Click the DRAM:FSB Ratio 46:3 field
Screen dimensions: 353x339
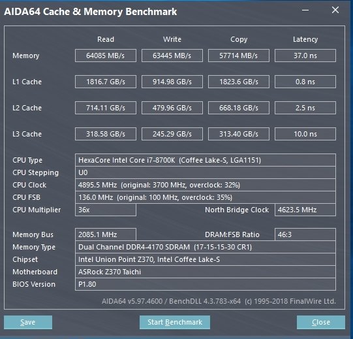click(305, 234)
